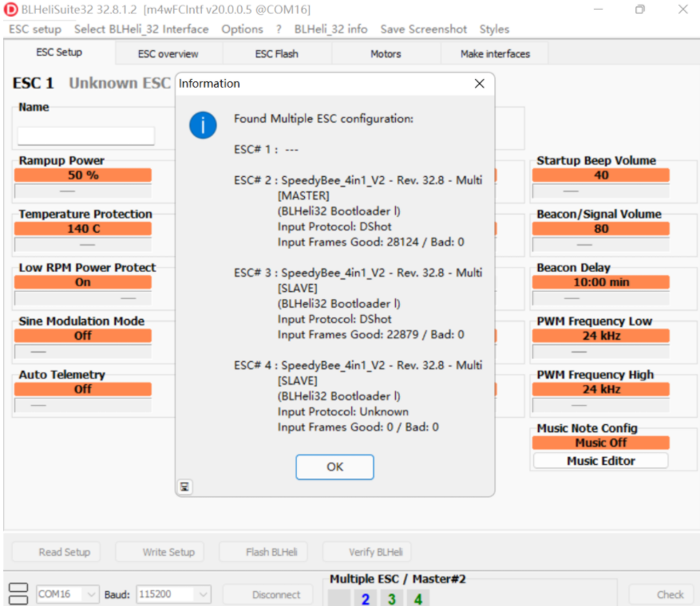The height and width of the screenshot is (606, 700).
Task: Close the Information dialog with the X
Action: click(x=480, y=84)
